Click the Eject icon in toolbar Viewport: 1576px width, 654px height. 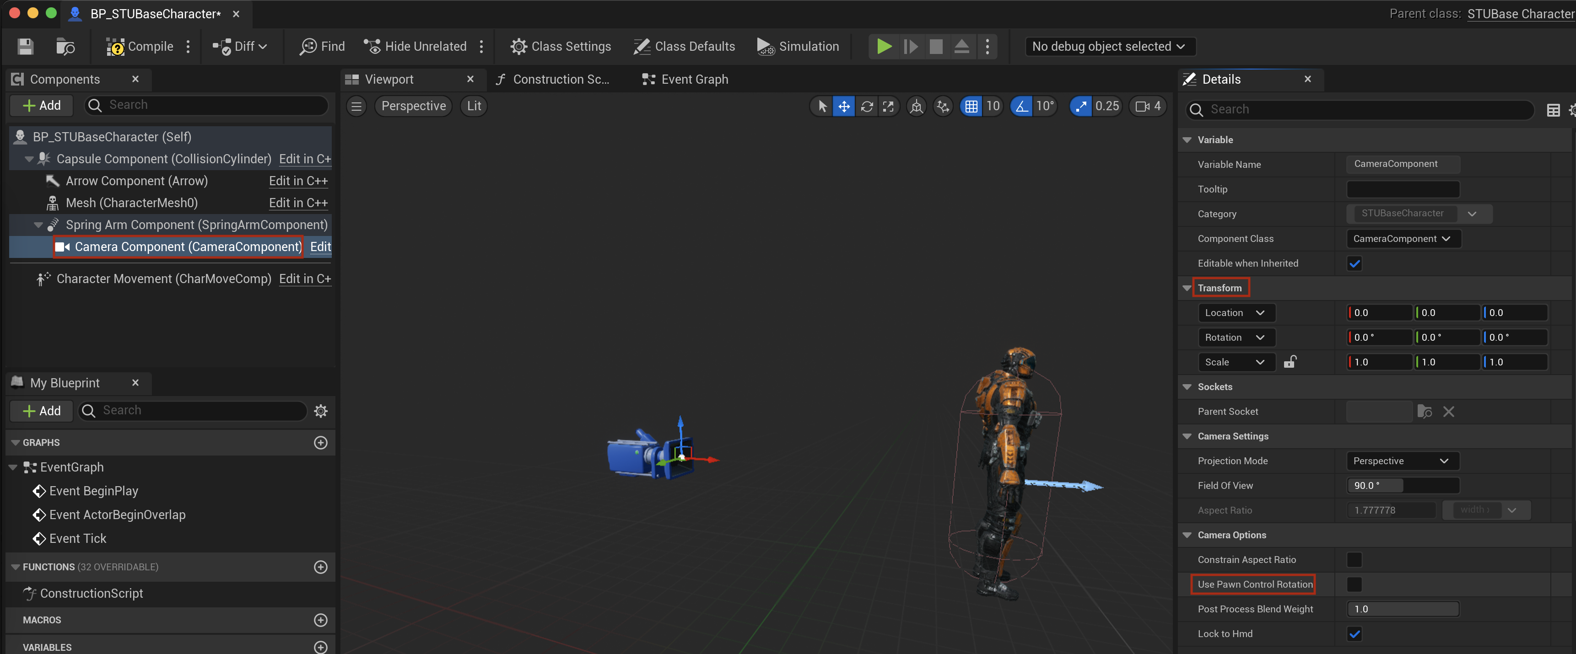(x=962, y=47)
